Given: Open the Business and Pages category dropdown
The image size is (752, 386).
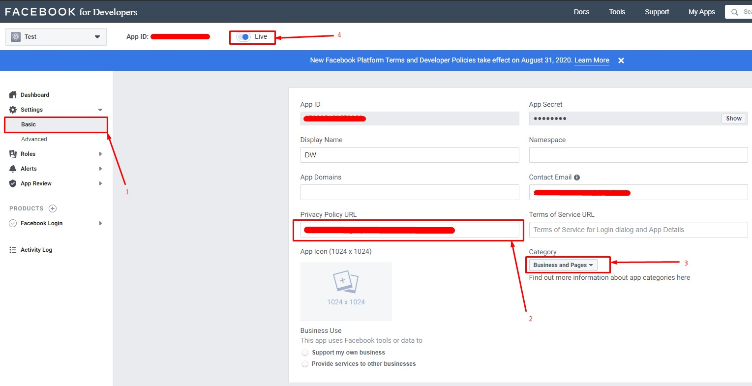Looking at the screenshot, I should (x=563, y=265).
